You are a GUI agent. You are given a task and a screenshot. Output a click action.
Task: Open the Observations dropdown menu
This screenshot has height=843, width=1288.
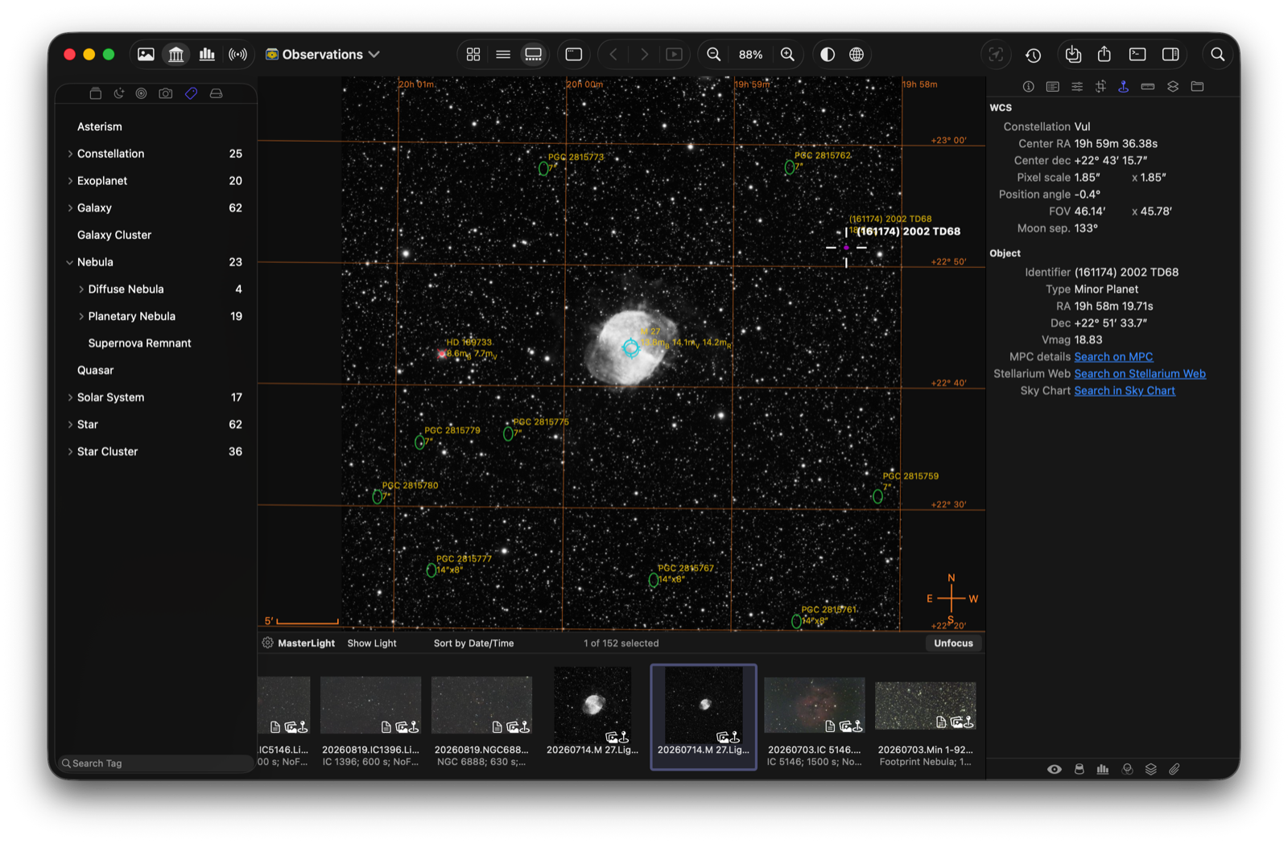click(x=323, y=55)
